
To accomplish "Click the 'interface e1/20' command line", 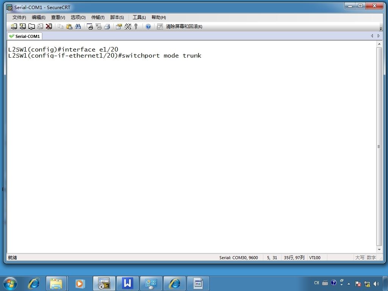I will click(63, 50).
